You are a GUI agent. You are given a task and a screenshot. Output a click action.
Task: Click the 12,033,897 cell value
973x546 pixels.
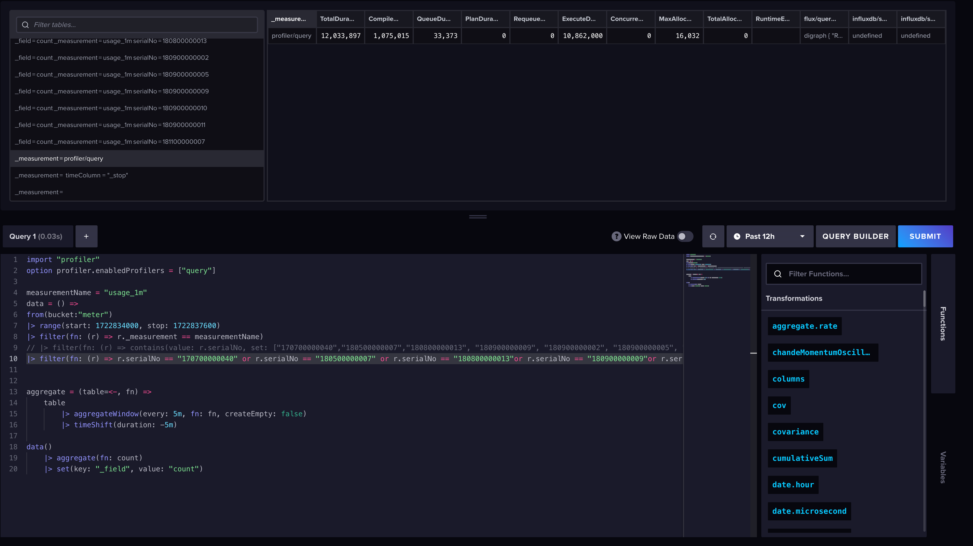click(340, 36)
